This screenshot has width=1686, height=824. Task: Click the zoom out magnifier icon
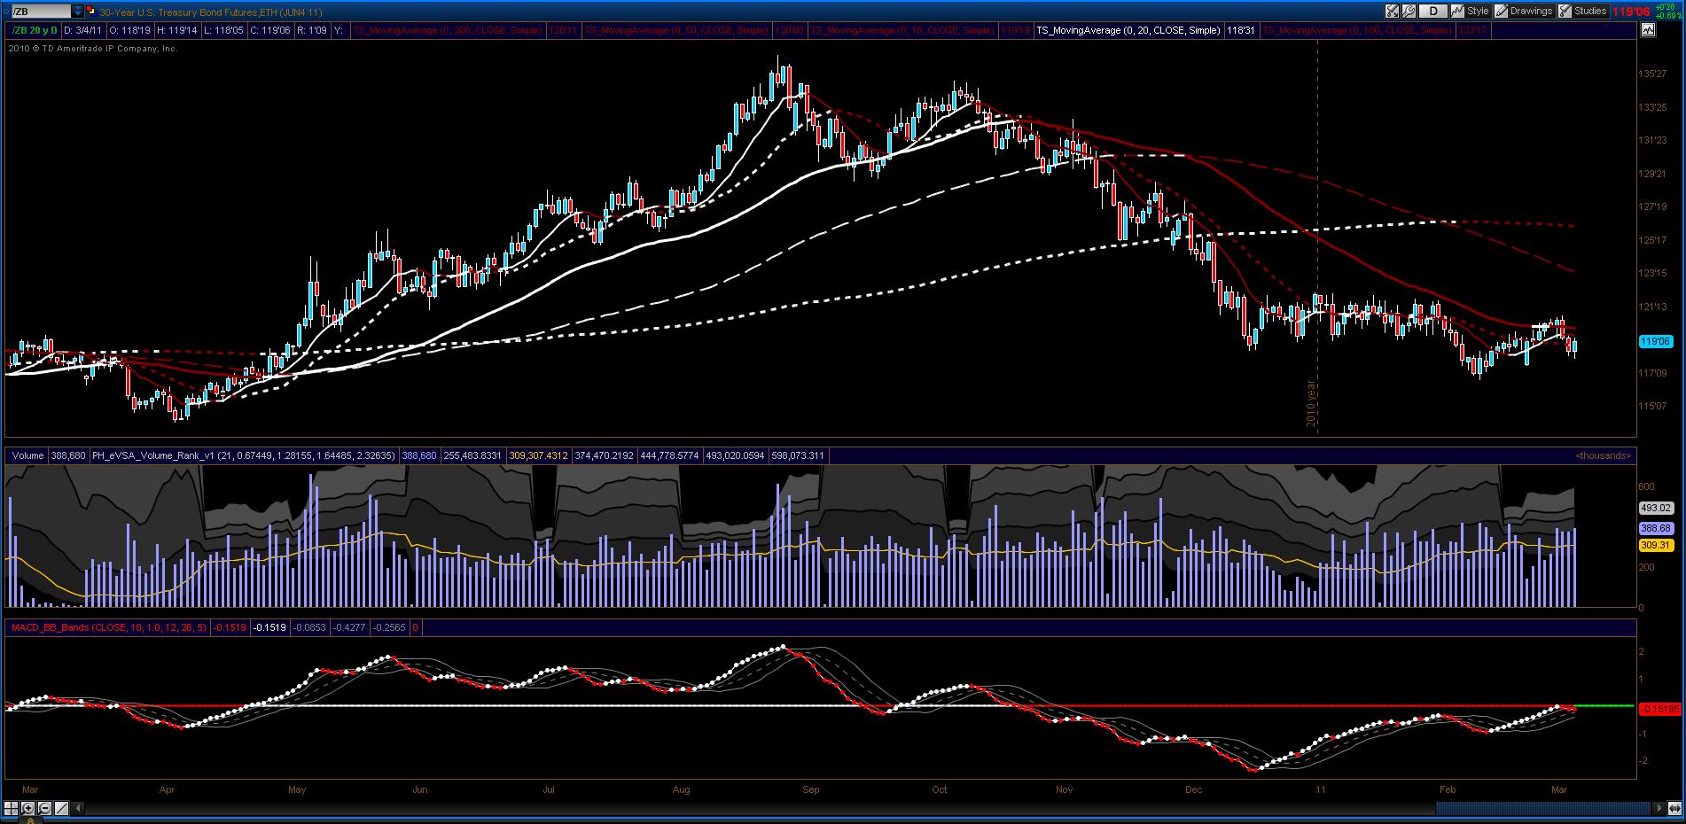[44, 808]
